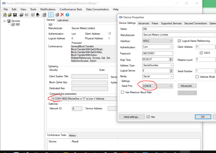Open the Interface HDLC dropdown

pos(158,41)
